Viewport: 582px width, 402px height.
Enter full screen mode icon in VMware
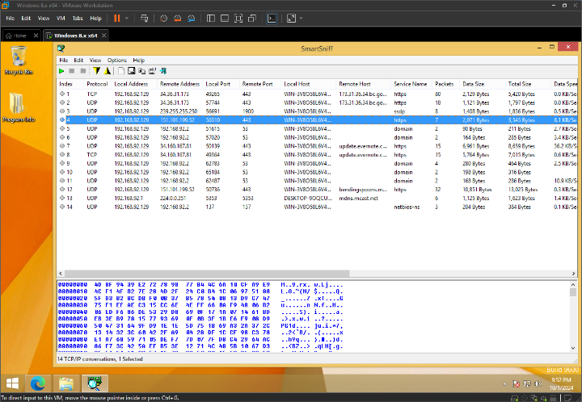tap(238, 18)
